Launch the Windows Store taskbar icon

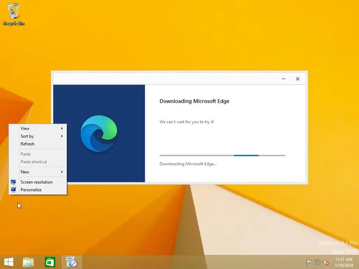coord(50,262)
